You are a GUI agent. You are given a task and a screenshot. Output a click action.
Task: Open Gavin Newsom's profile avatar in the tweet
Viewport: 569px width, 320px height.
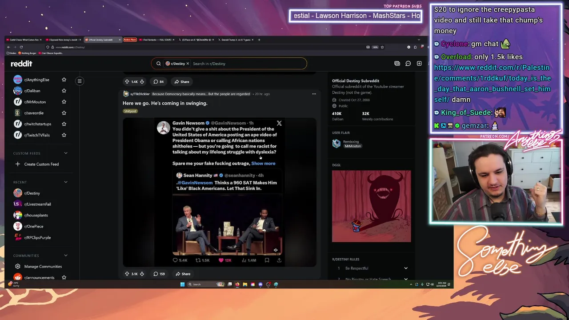163,127
